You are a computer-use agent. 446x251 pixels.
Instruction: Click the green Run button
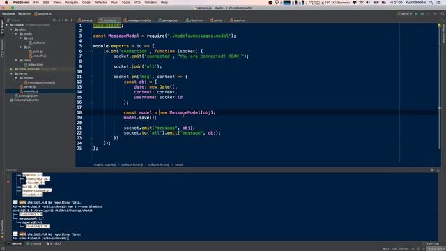(417, 14)
